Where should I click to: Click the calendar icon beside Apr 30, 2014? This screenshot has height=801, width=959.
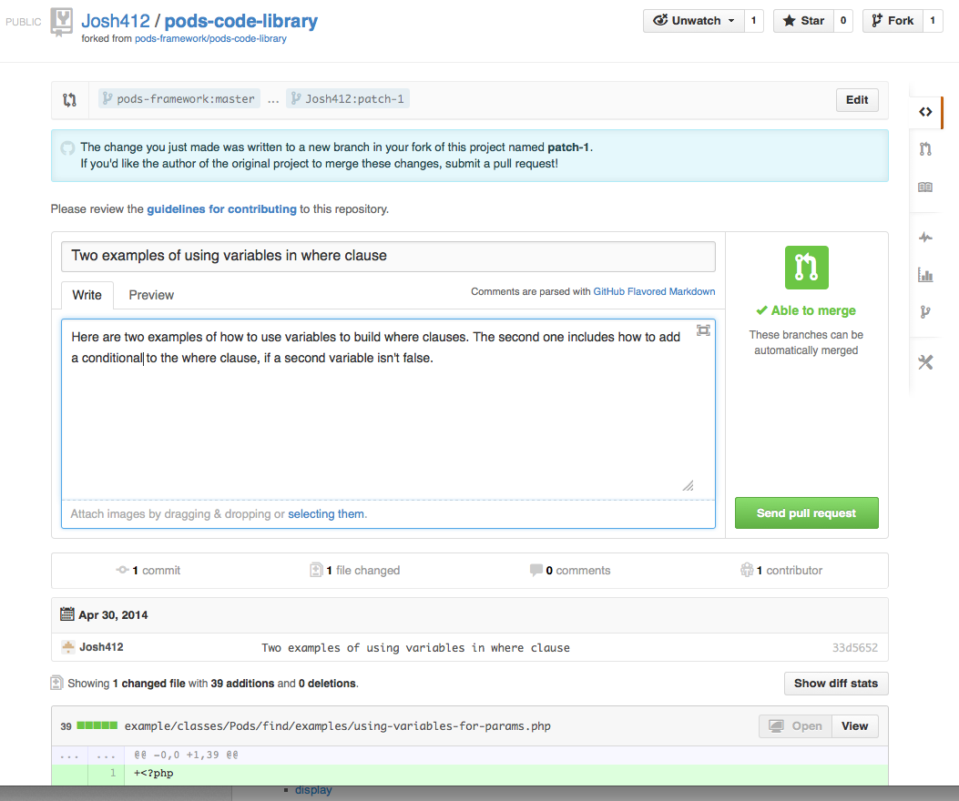pyautogui.click(x=67, y=613)
